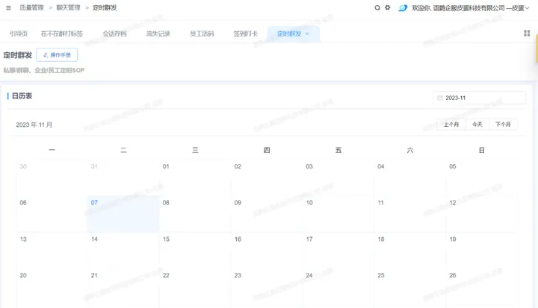Click the grid view icon at far right

click(x=527, y=34)
